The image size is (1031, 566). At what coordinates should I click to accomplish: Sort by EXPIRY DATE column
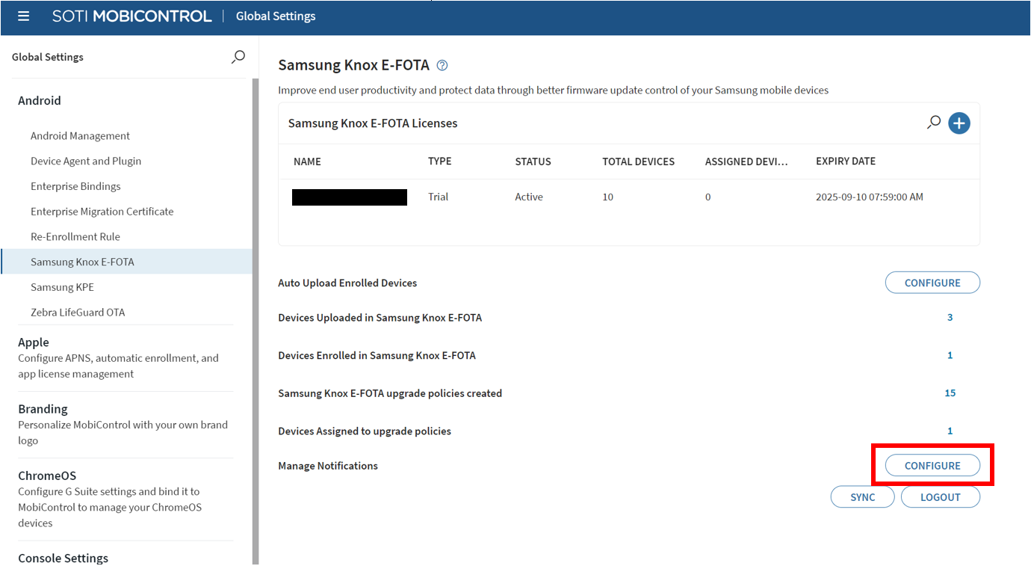846,161
